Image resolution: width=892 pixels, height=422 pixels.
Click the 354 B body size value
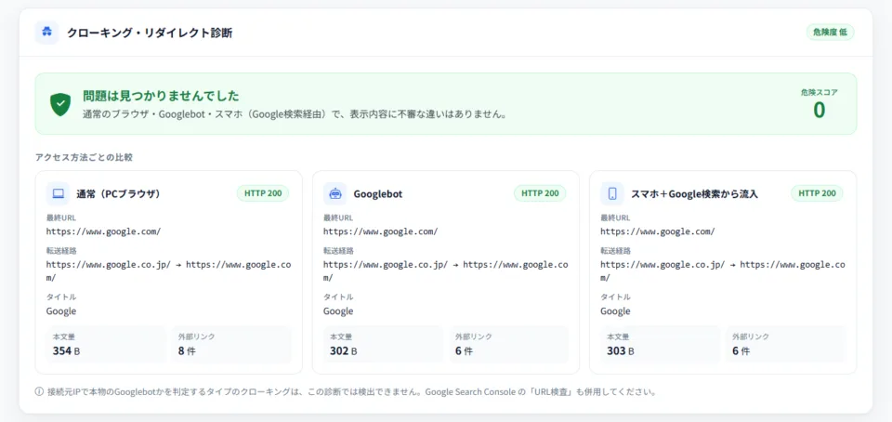pyautogui.click(x=66, y=351)
